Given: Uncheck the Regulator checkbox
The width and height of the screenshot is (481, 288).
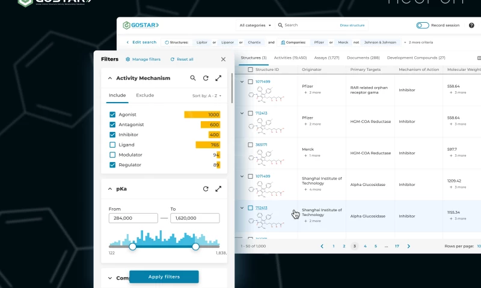Looking at the screenshot, I should [x=112, y=164].
